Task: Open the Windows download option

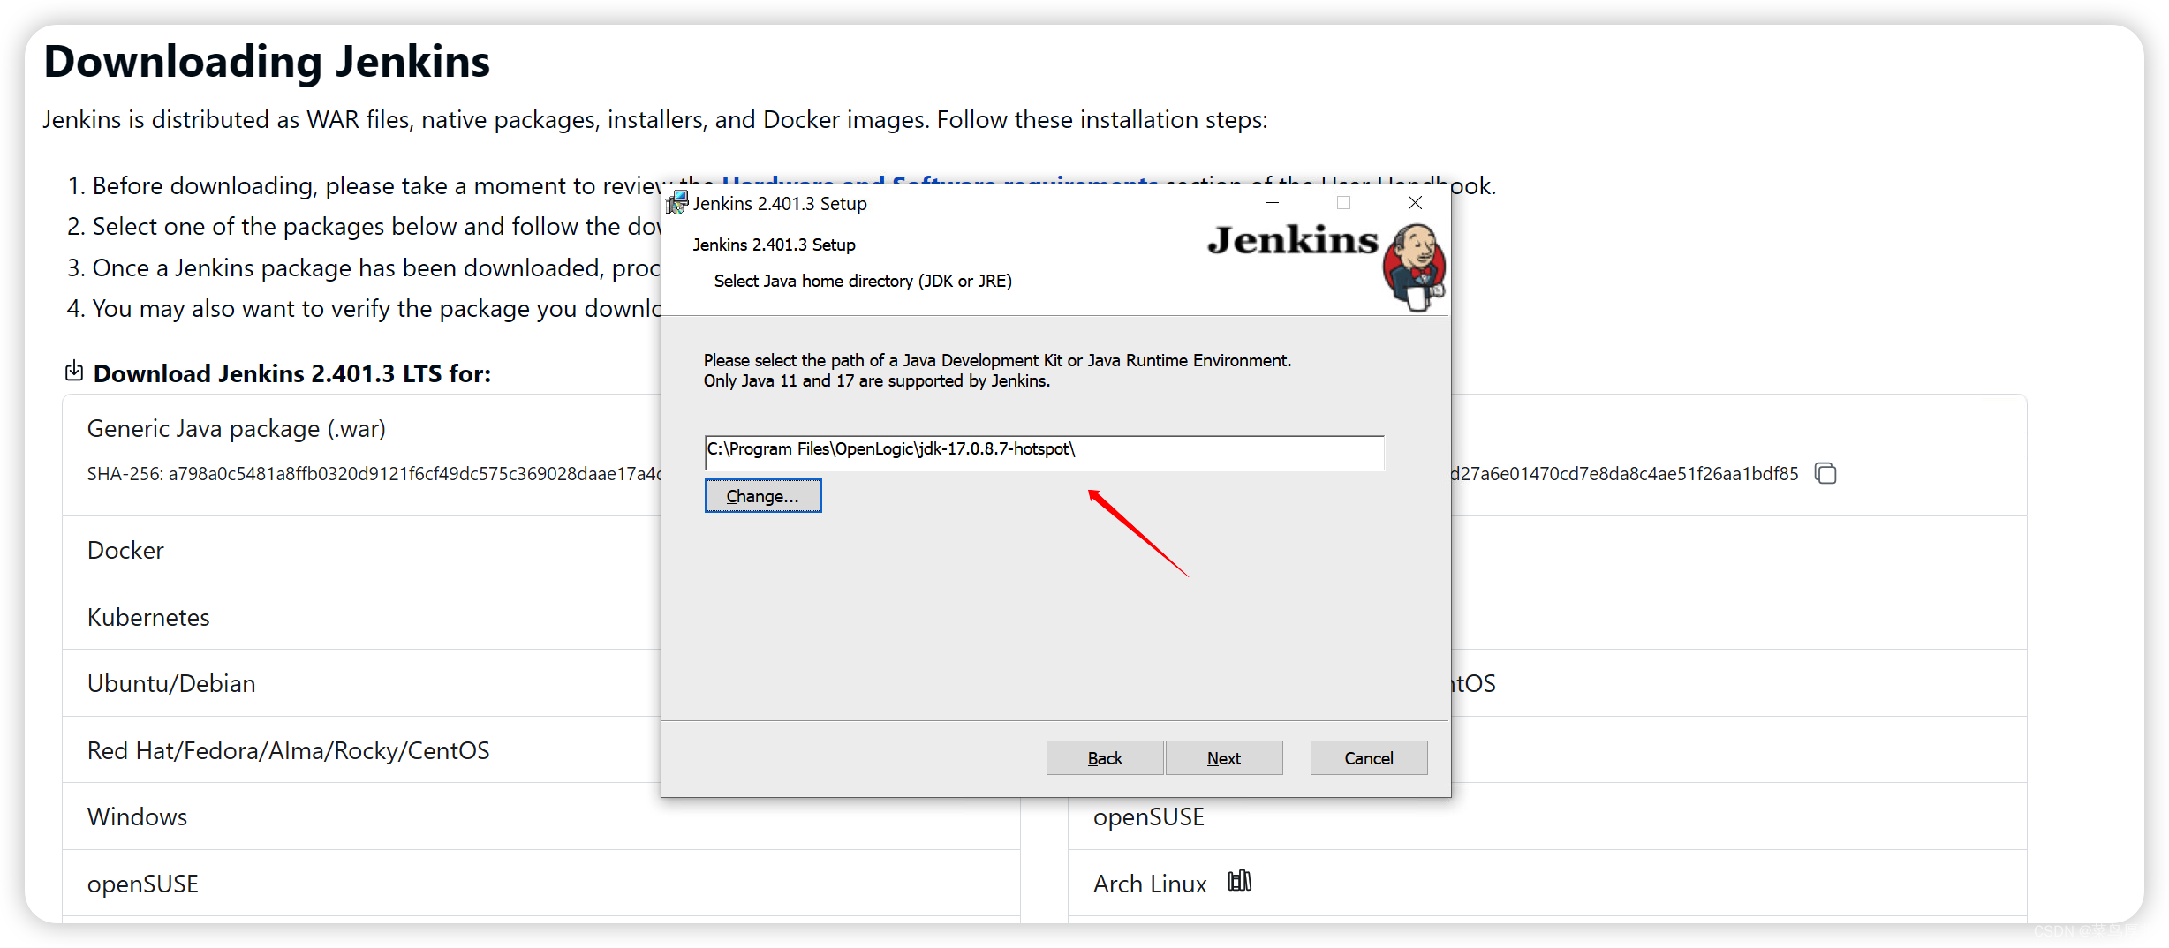Action: 137,816
